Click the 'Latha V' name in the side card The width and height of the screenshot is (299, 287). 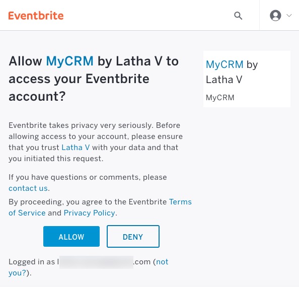pos(224,80)
